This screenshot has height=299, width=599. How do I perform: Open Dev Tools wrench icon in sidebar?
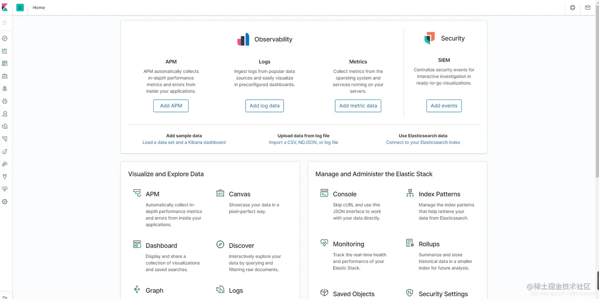(x=5, y=177)
